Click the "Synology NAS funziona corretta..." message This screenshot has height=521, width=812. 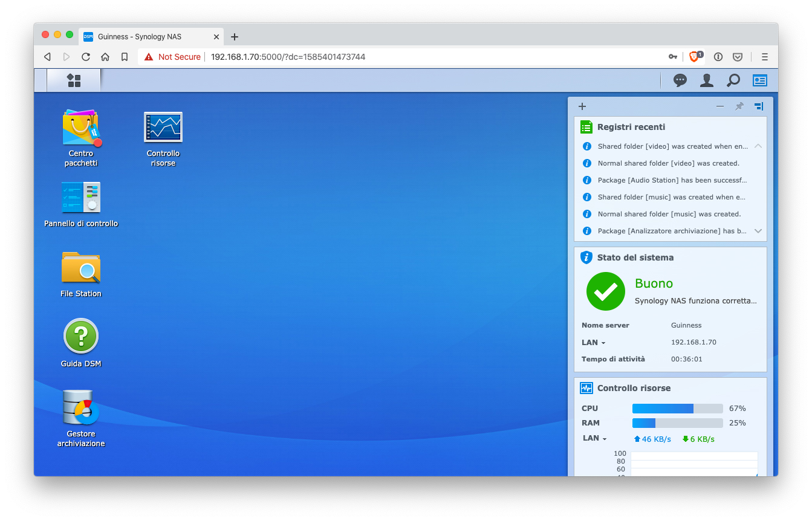[696, 300]
